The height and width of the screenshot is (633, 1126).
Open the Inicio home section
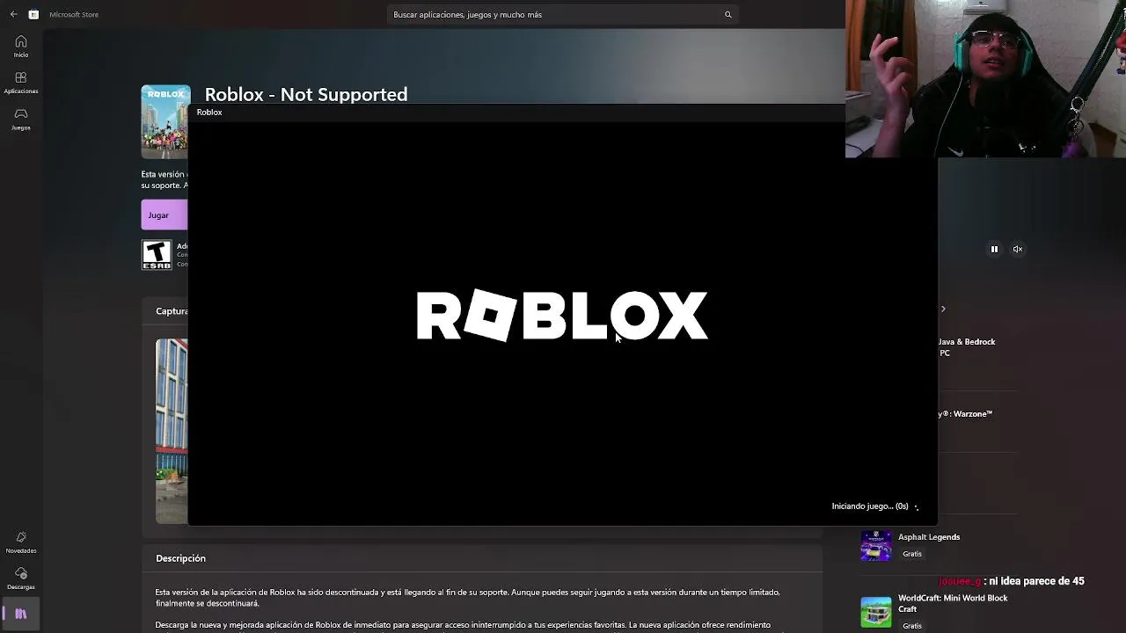(21, 47)
